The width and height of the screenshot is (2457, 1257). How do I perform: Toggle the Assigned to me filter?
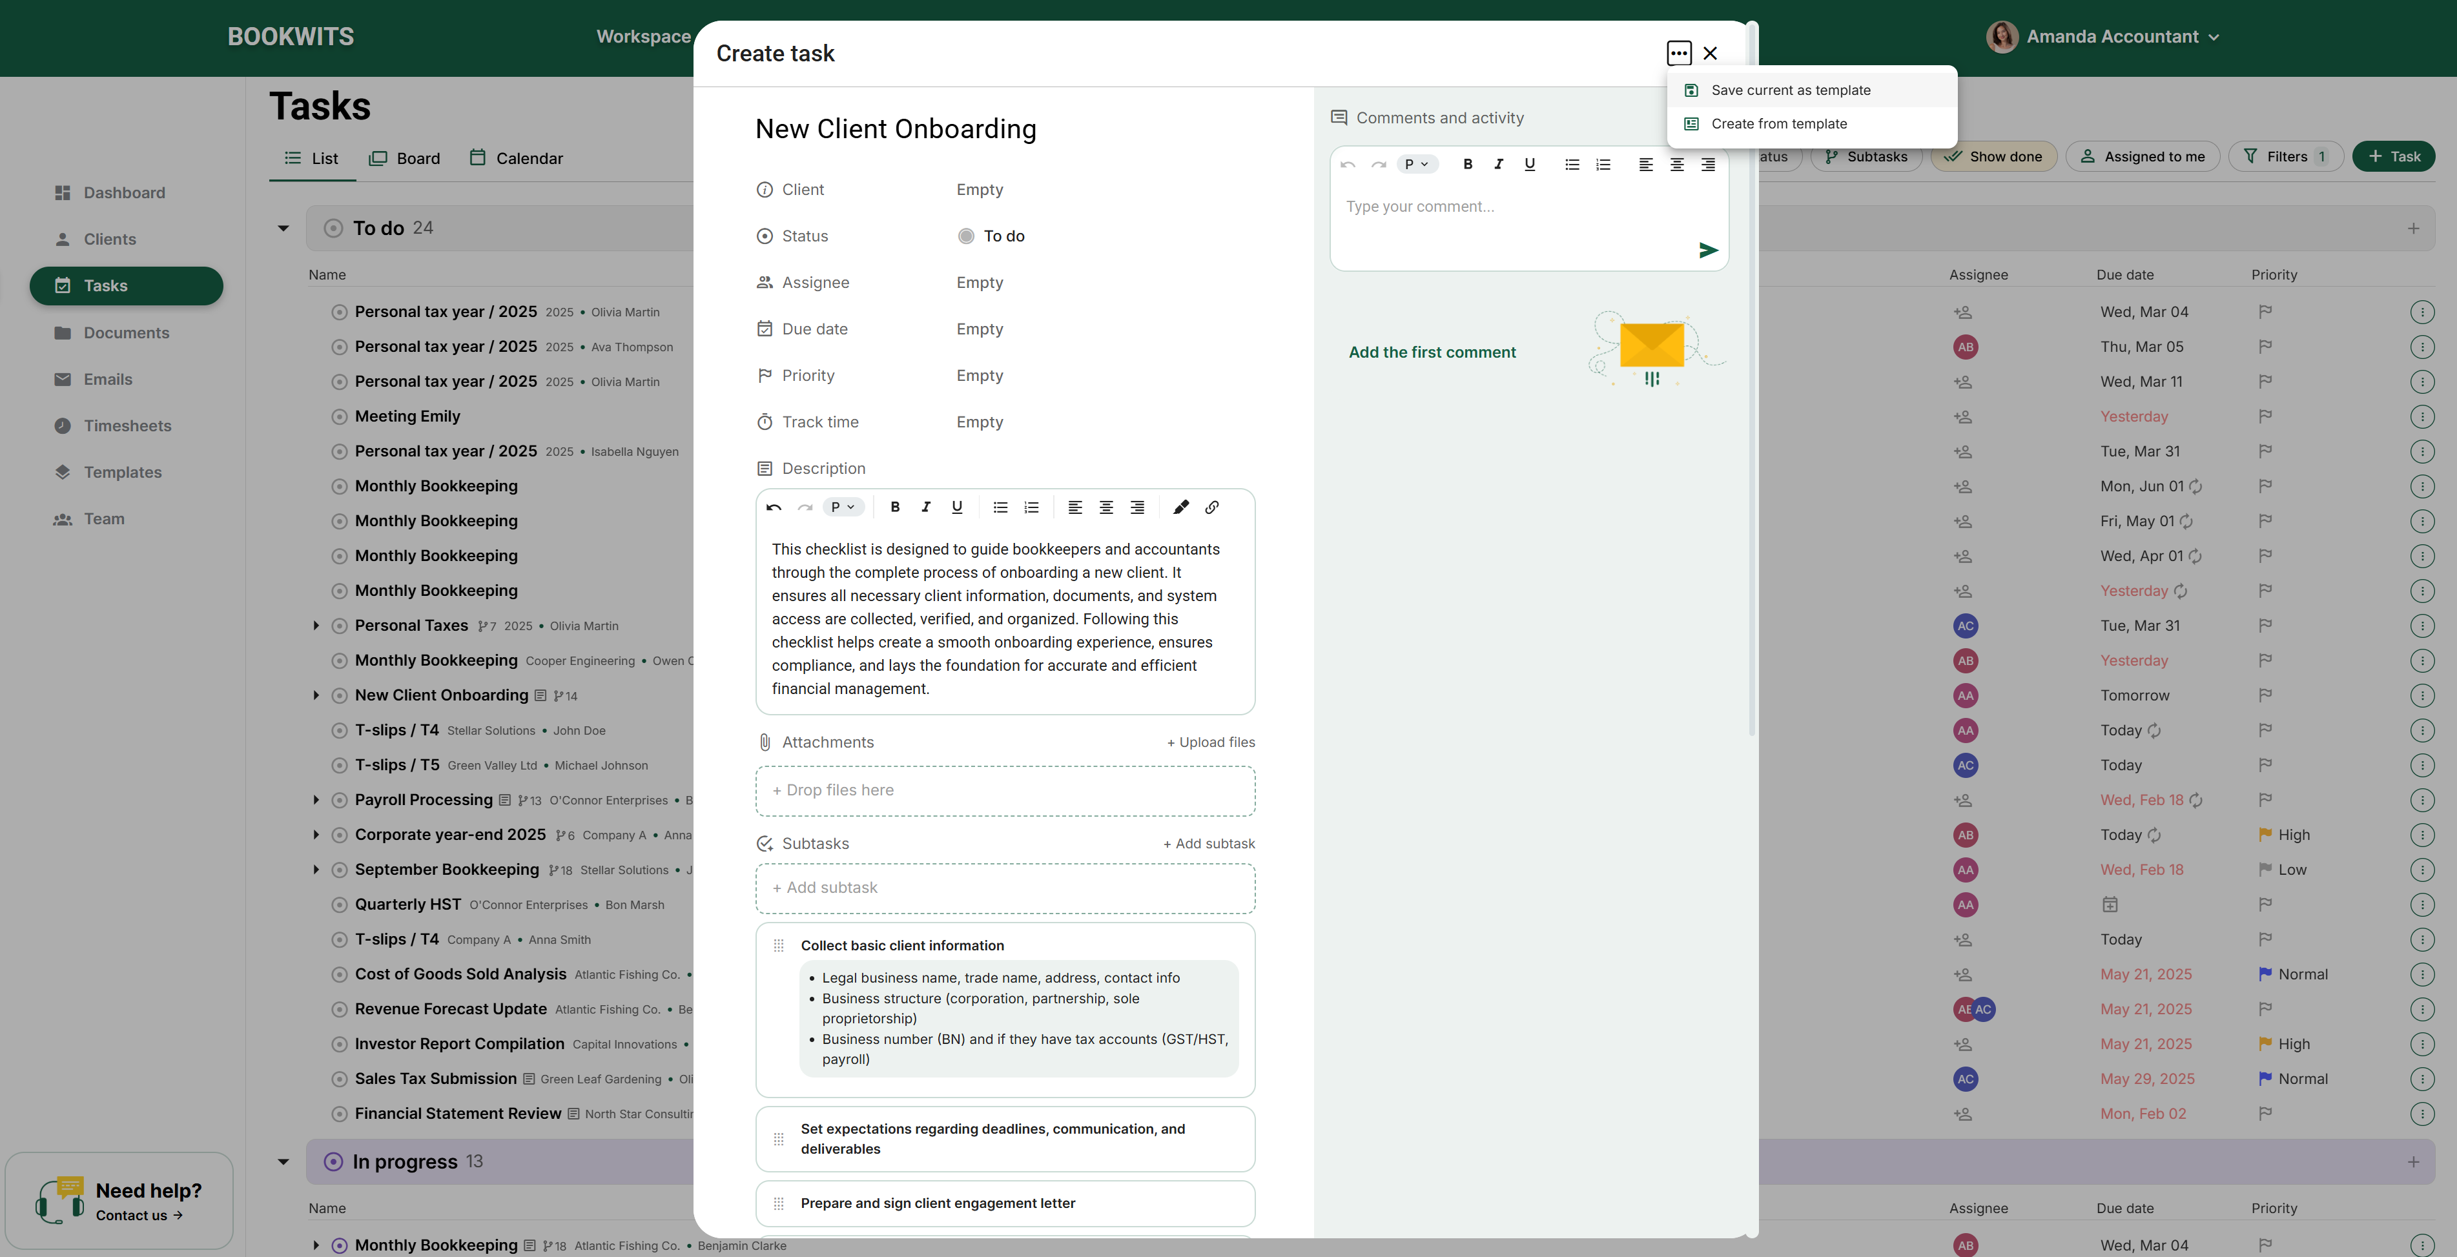[2143, 156]
